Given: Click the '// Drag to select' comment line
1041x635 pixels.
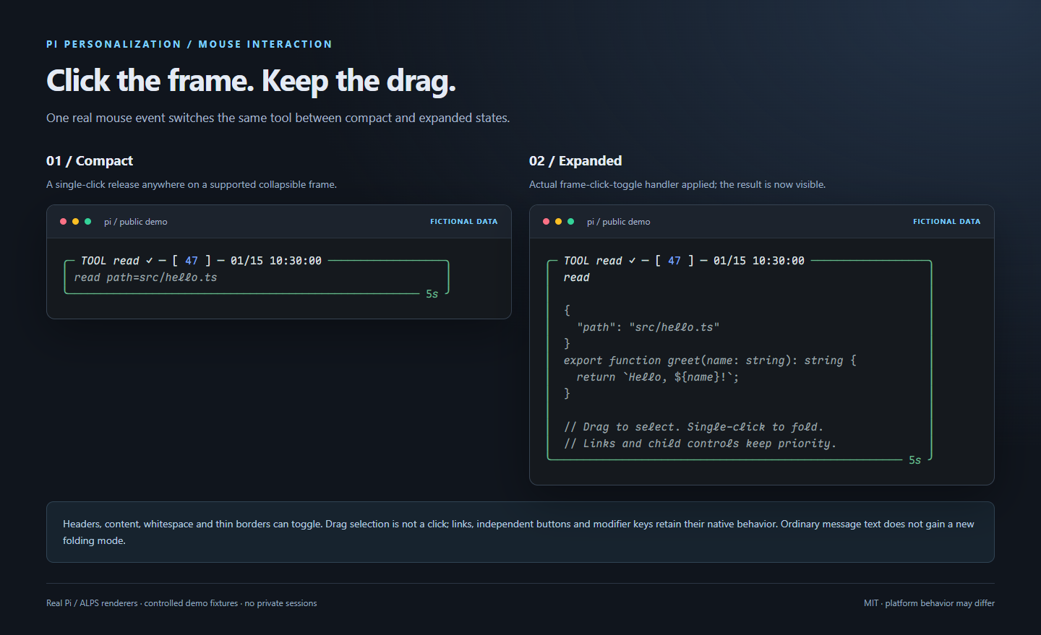Looking at the screenshot, I should pos(694,427).
